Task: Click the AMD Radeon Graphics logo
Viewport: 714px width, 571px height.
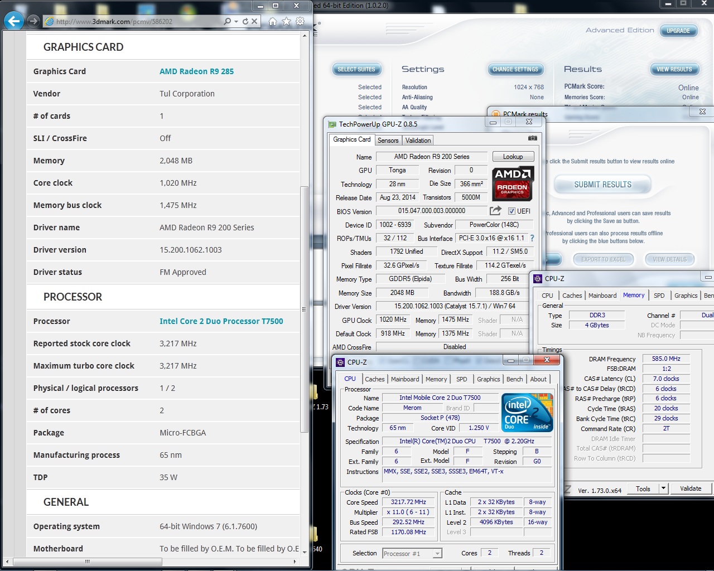Action: click(513, 183)
